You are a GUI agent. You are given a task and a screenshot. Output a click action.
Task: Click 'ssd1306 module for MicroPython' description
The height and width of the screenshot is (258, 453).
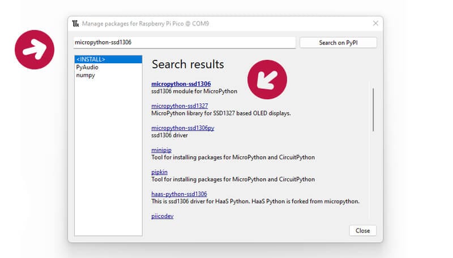coord(194,91)
